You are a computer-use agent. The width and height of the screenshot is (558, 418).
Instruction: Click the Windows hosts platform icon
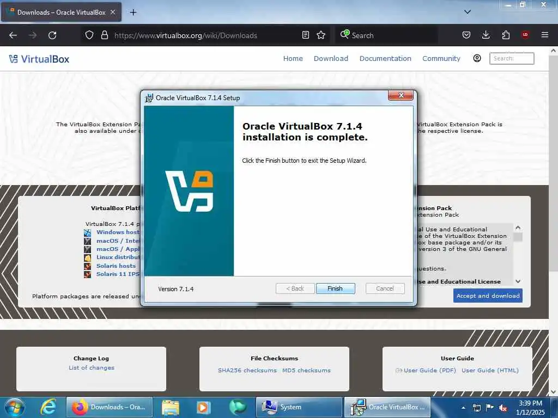tap(88, 233)
